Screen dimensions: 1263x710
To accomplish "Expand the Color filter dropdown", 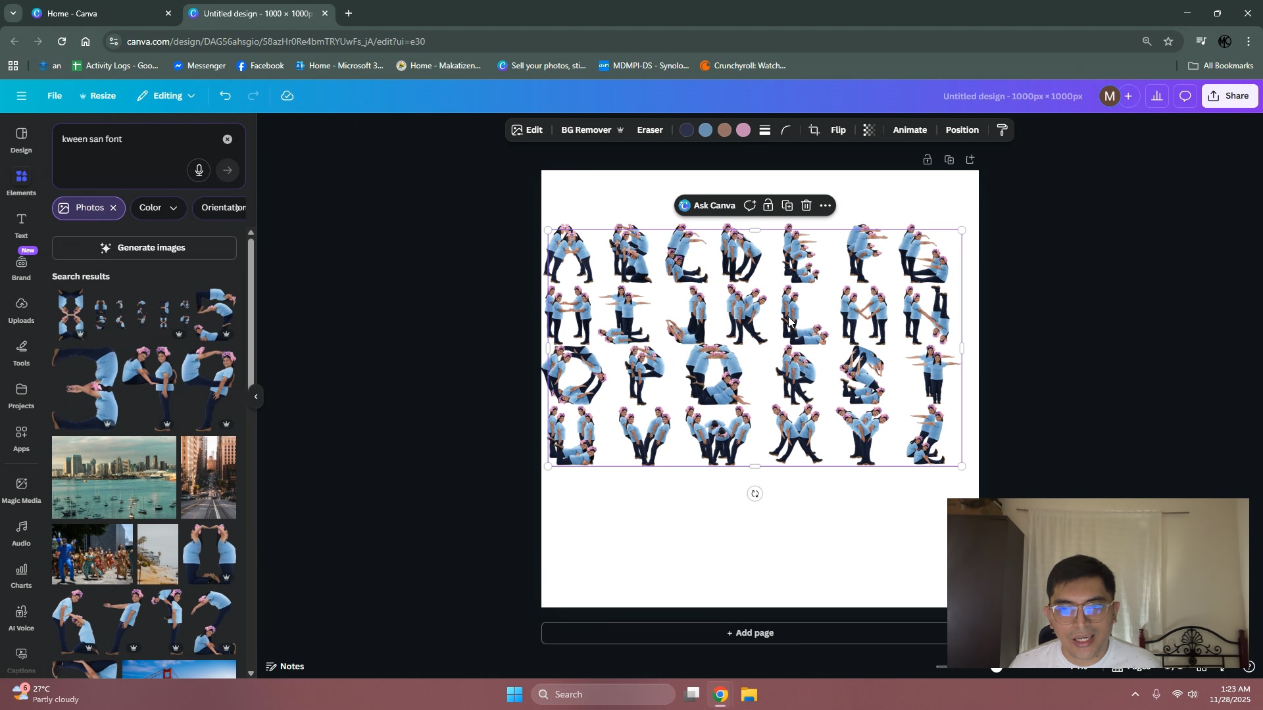I will tap(158, 208).
